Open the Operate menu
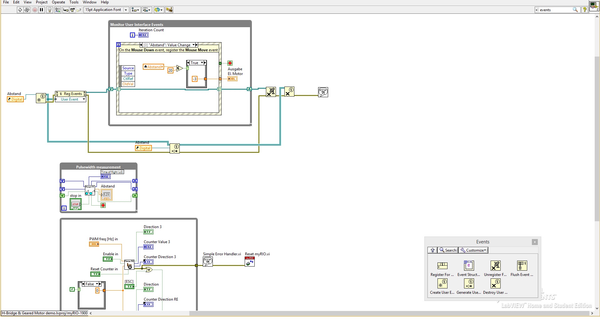Image resolution: width=600 pixels, height=325 pixels. (x=58, y=2)
